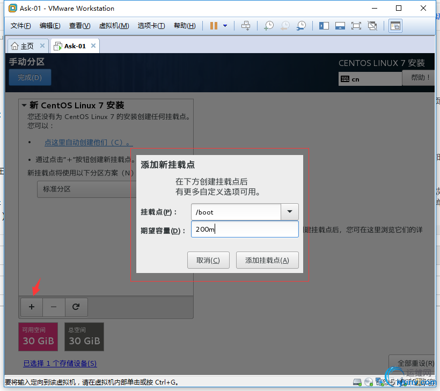
Task: Close the 主页 tab
Action: pyautogui.click(x=42, y=46)
